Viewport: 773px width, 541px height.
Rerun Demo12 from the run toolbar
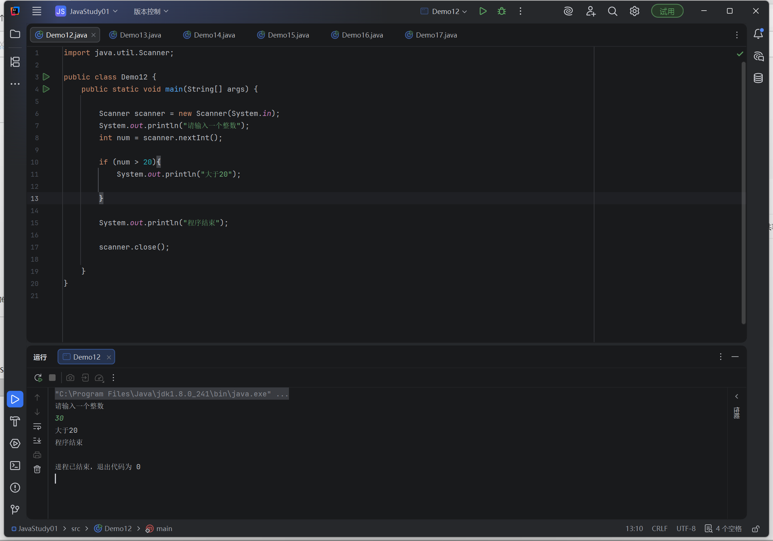click(38, 378)
